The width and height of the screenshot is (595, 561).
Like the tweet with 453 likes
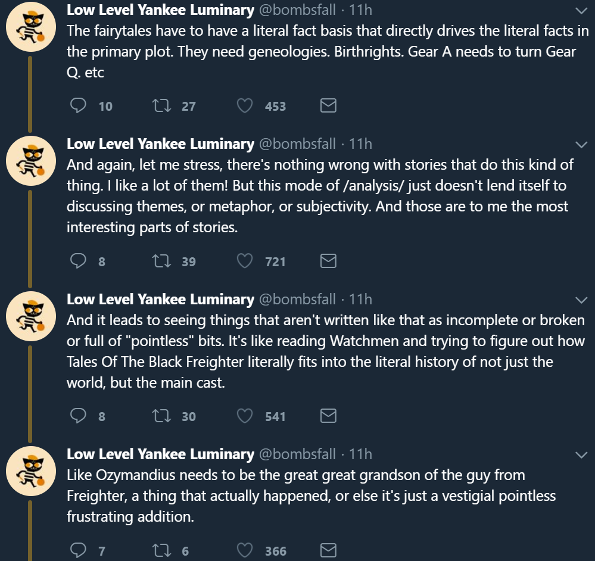[x=245, y=106]
